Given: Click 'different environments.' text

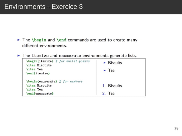Looking at the screenshot, I should click(45, 46).
